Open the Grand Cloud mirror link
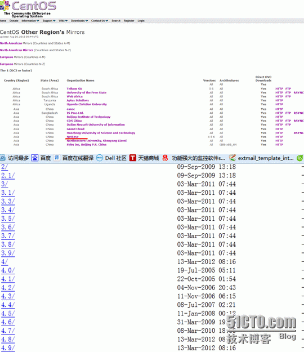Viewport: 304px width, 352px height. 75,129
